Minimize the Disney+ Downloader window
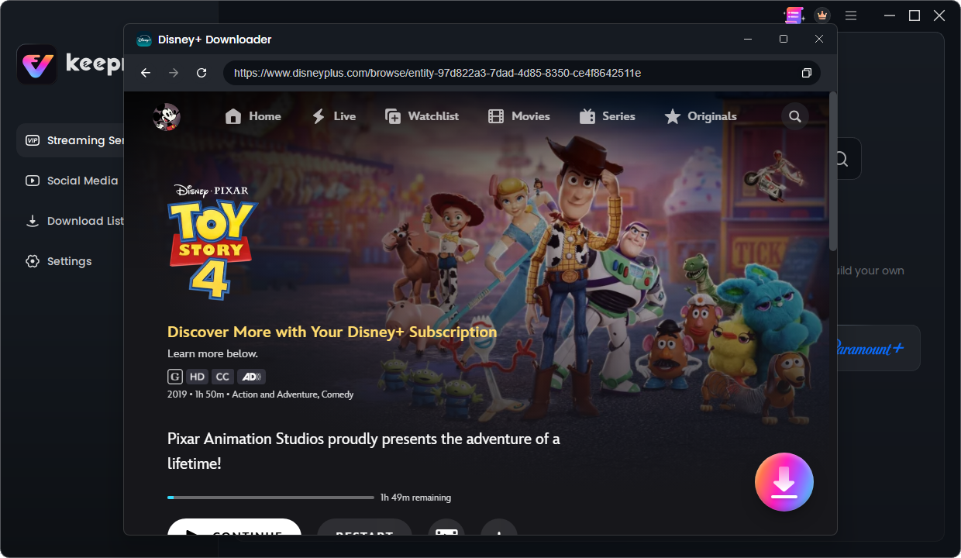 pos(748,39)
